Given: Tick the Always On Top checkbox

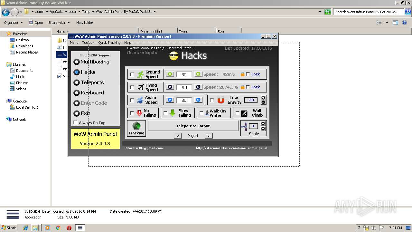Looking at the screenshot, I should pyautogui.click(x=76, y=122).
